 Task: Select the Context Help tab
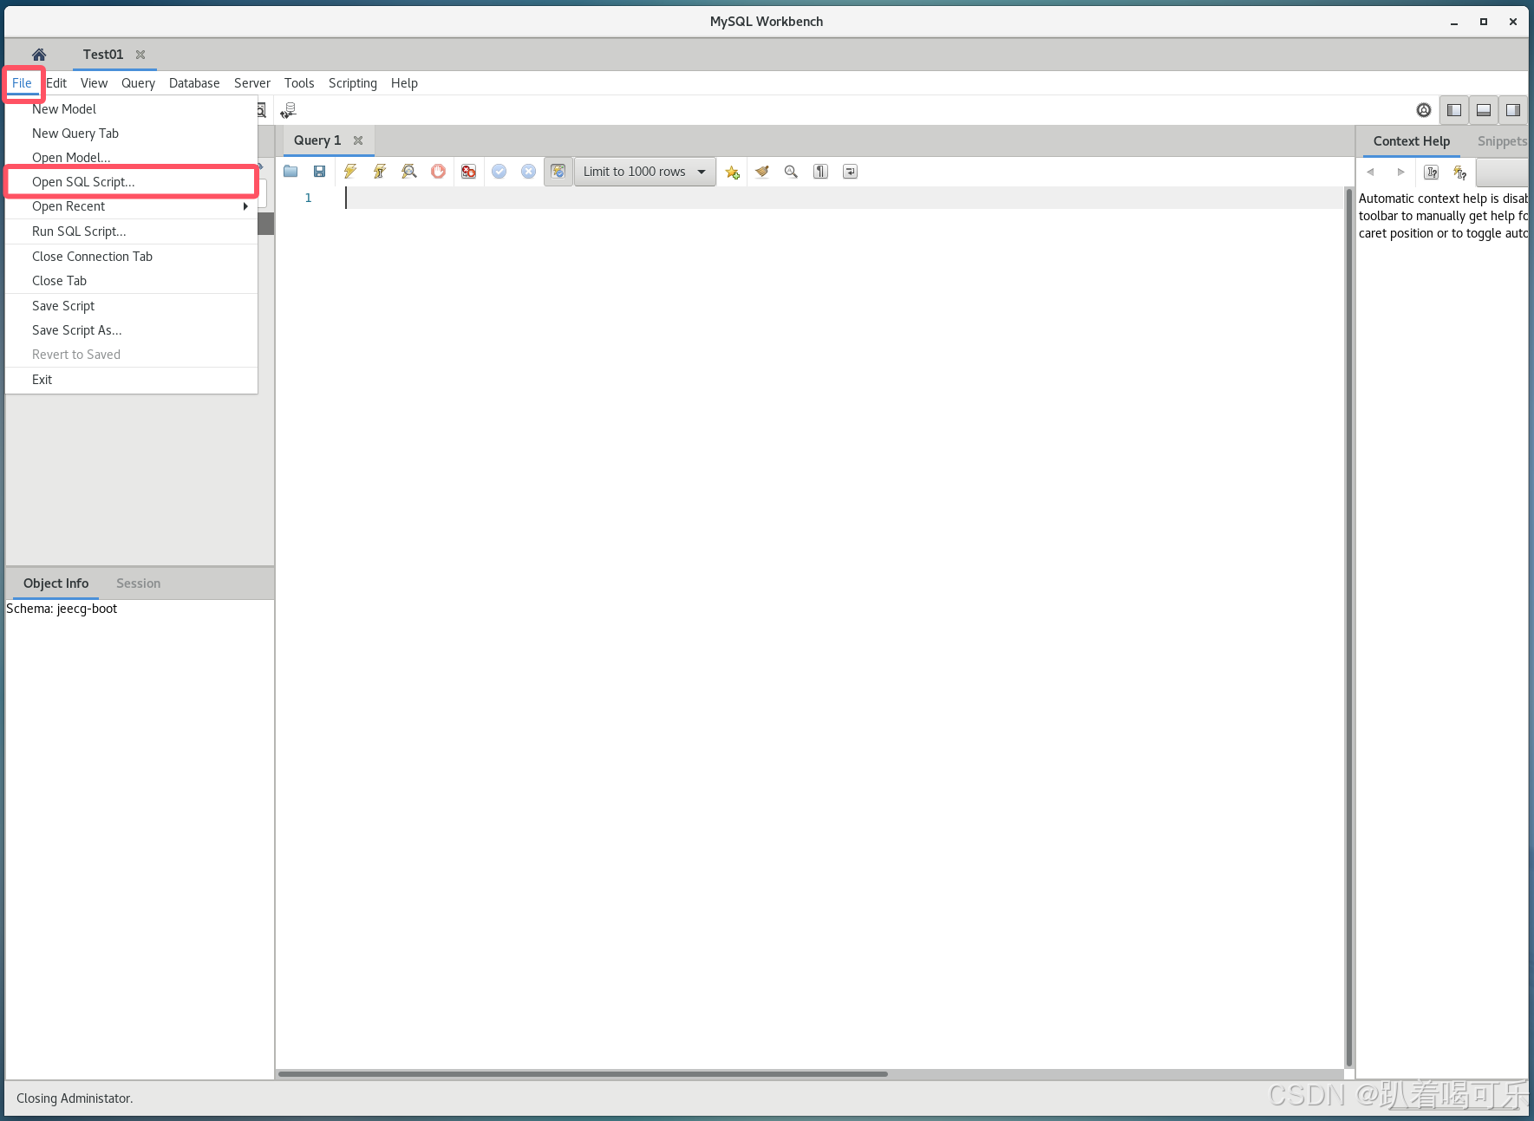[1412, 141]
